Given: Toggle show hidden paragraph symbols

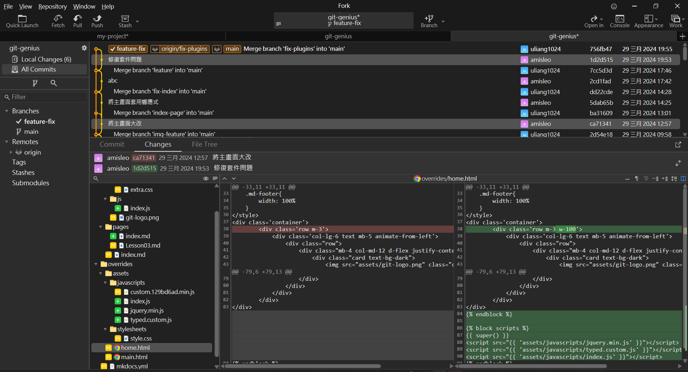Looking at the screenshot, I should point(637,178).
